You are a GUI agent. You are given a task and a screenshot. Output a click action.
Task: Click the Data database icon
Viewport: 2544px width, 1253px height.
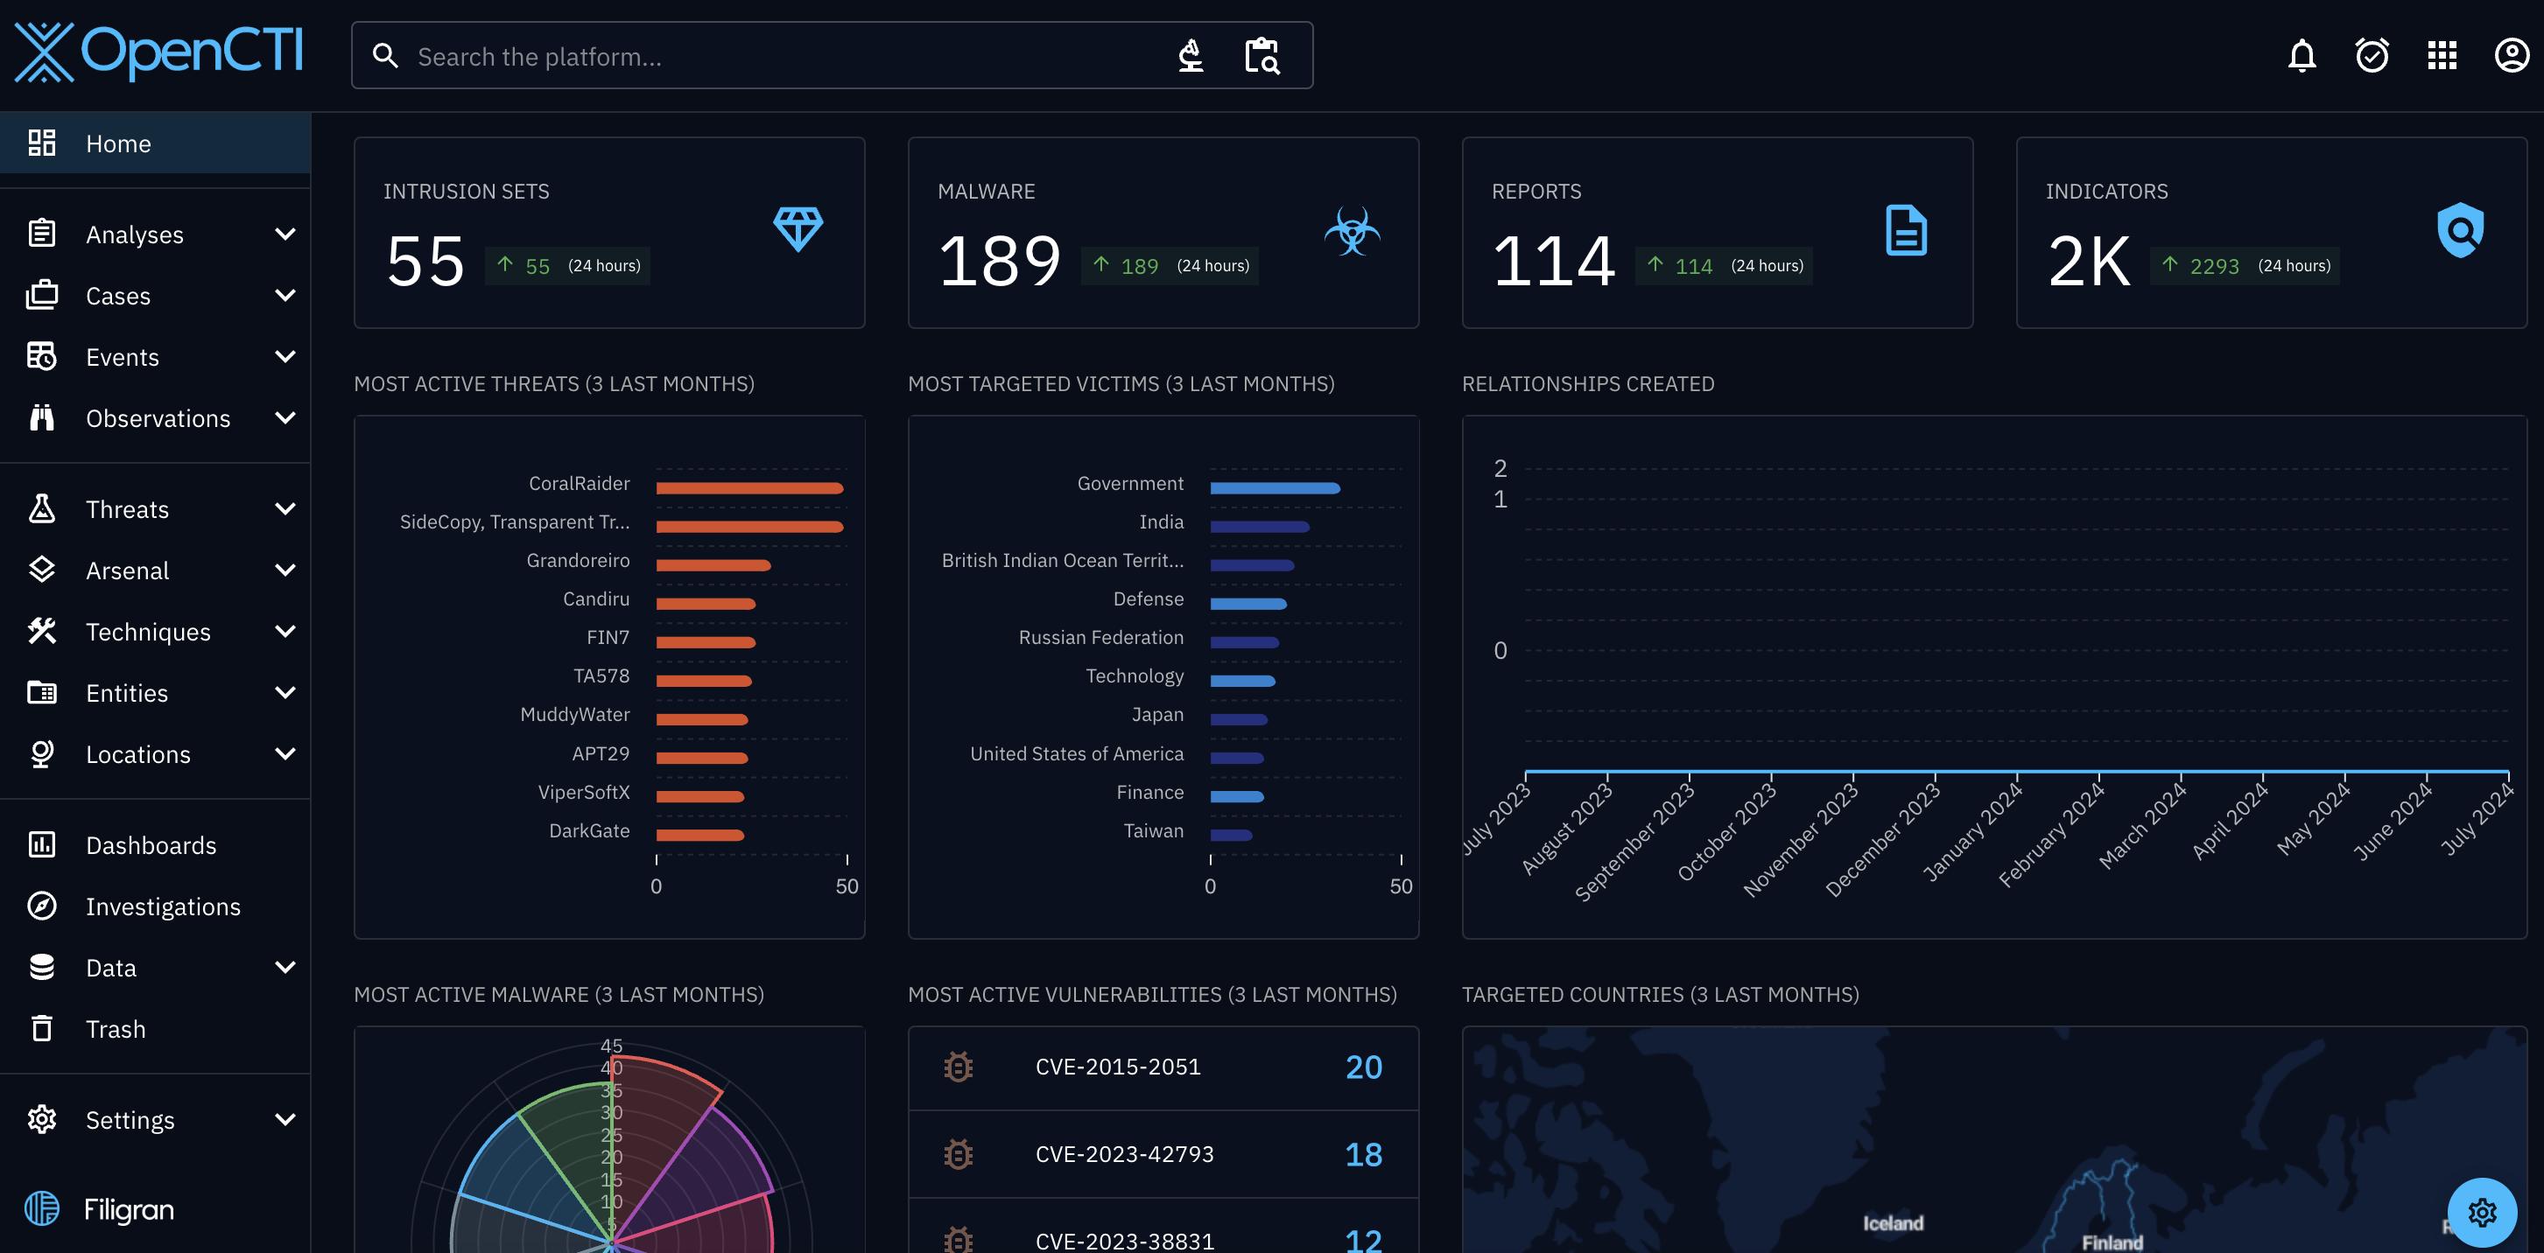41,967
